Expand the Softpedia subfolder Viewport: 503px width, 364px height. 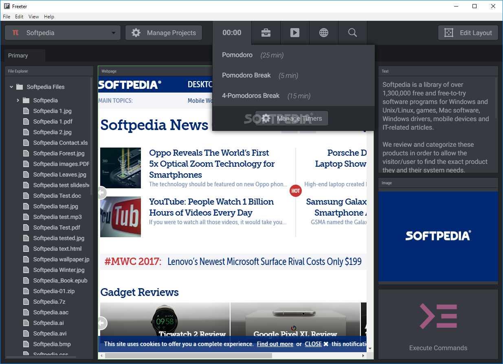18,100
